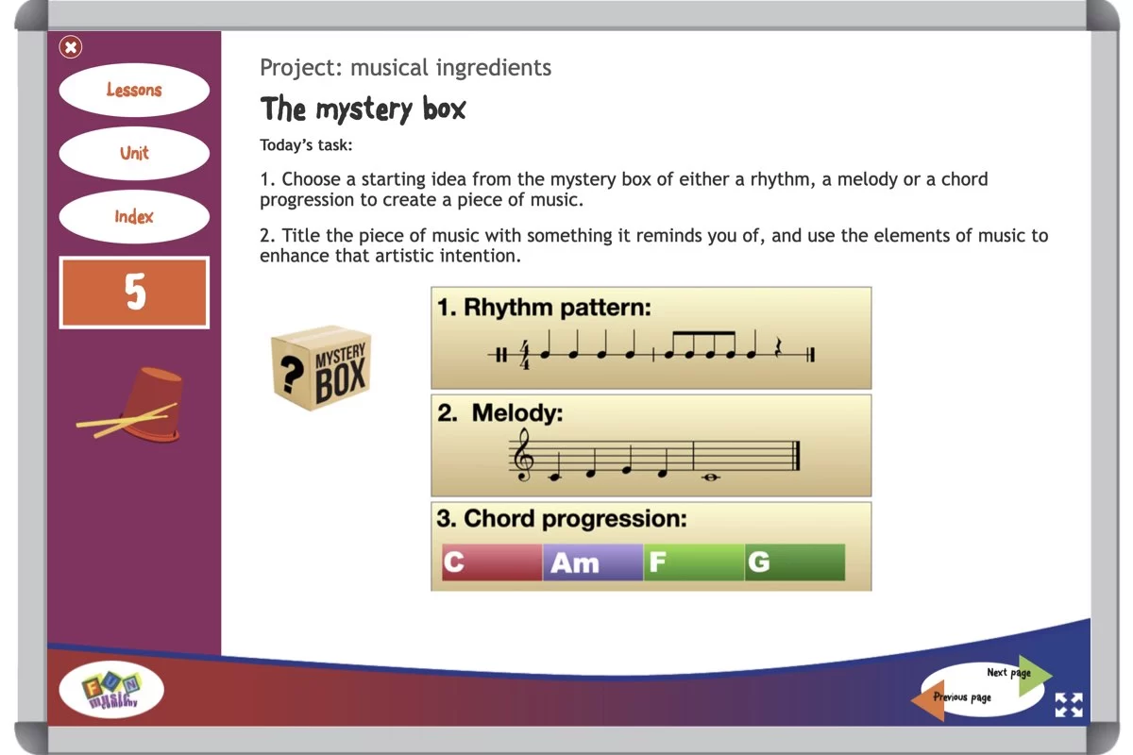This screenshot has height=755, width=1133.
Task: Open the Unit menu
Action: pyautogui.click(x=134, y=153)
